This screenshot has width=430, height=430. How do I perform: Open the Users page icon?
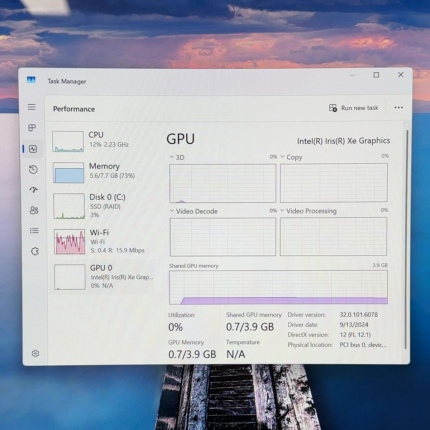pos(34,210)
